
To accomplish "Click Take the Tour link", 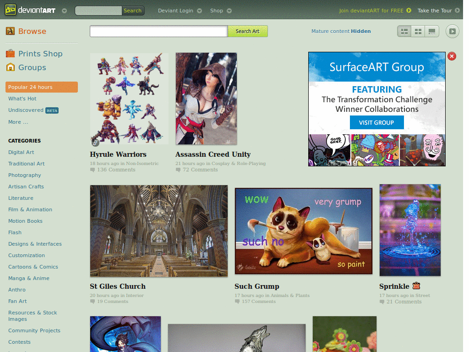I will click(435, 11).
